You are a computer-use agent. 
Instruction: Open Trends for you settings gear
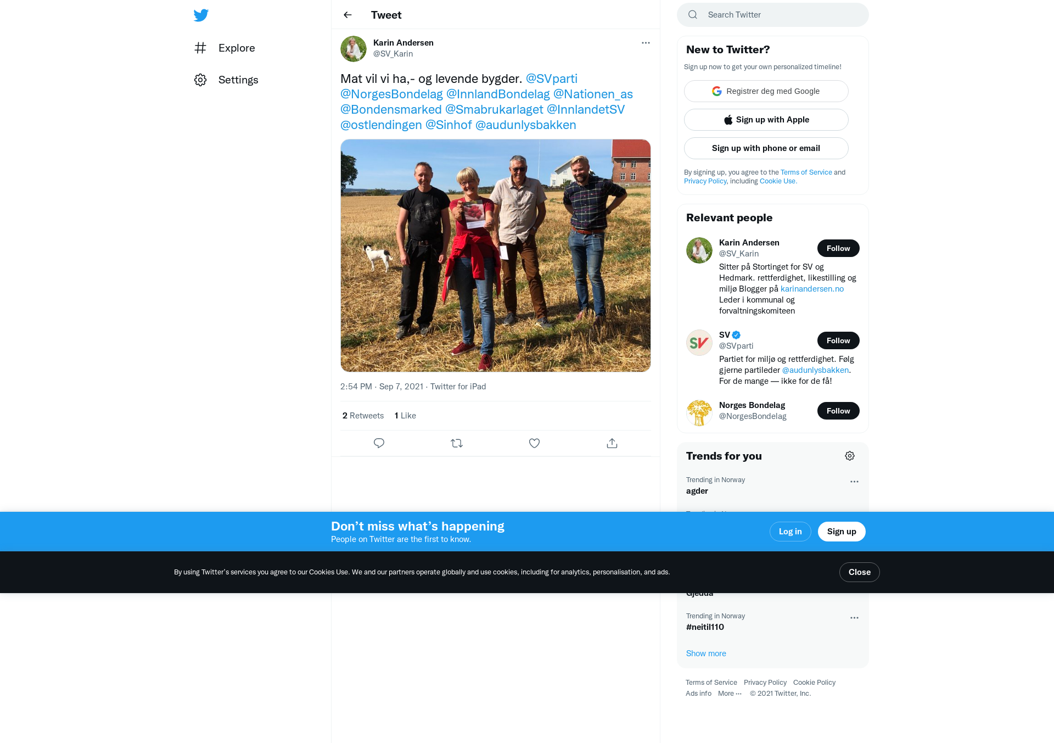(850, 456)
